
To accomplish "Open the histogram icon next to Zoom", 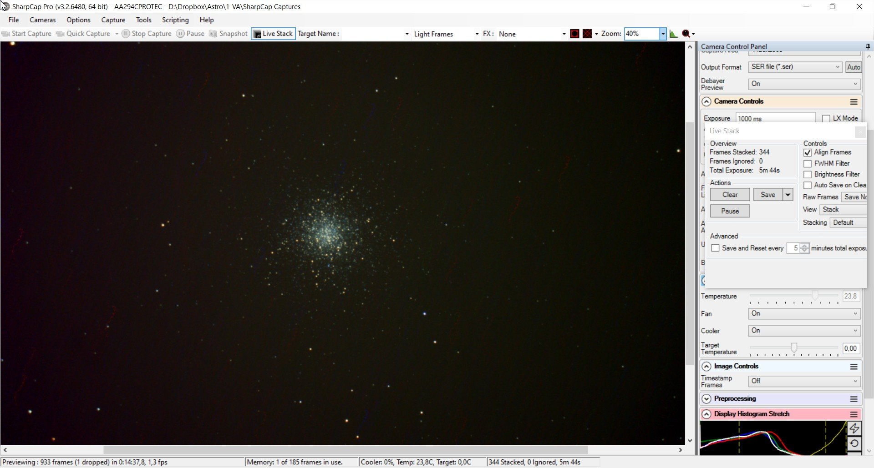I will [674, 34].
